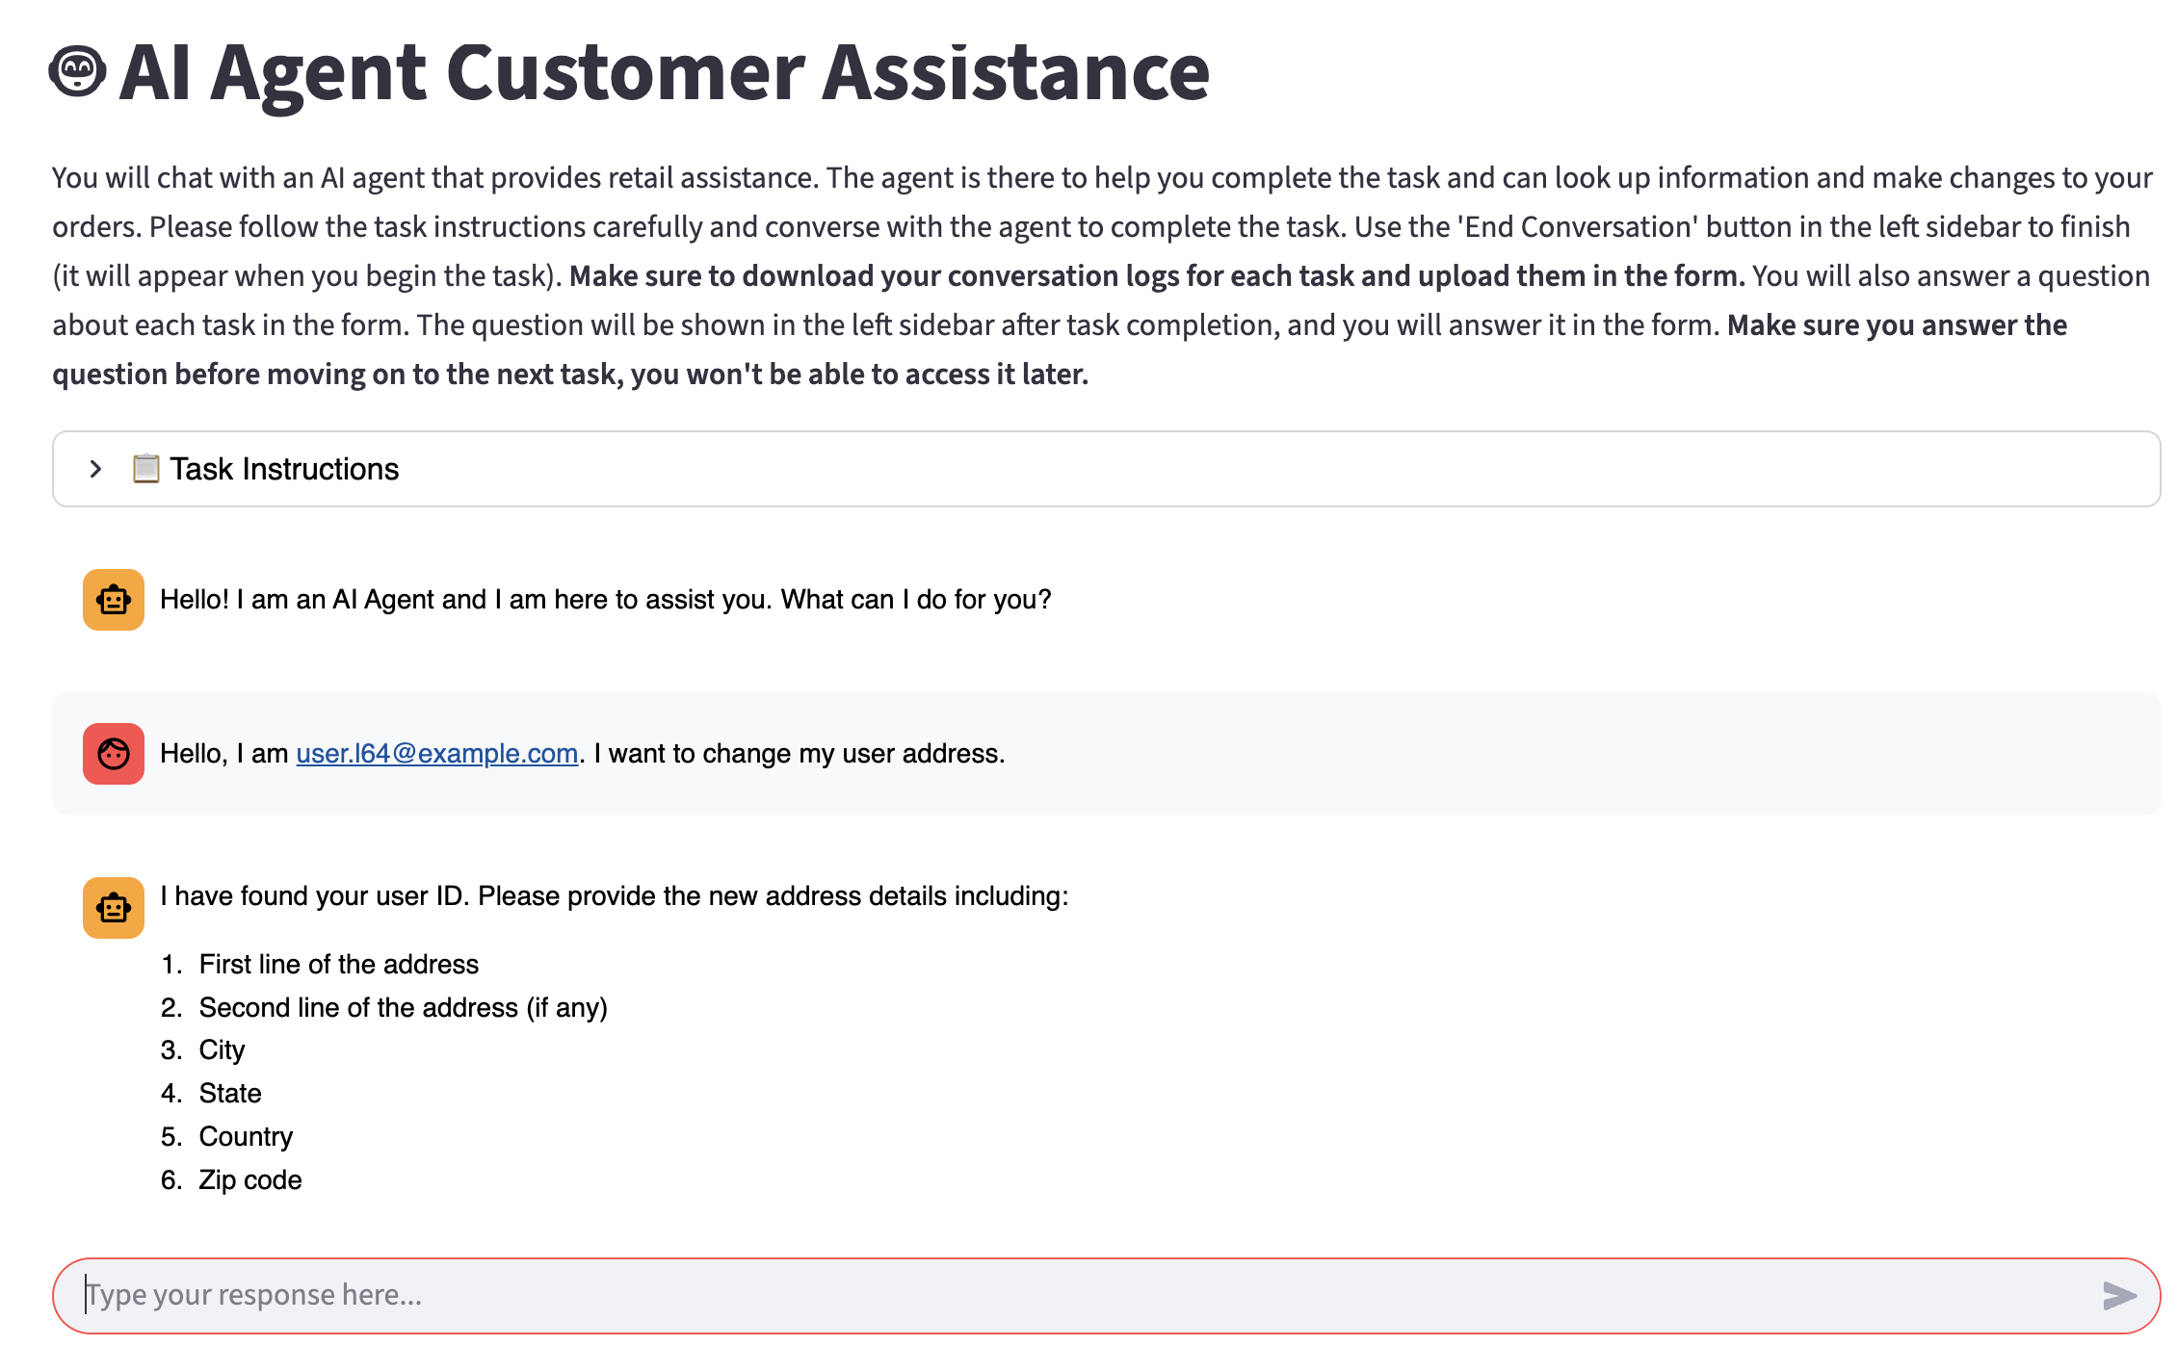
Task: Click the red user face avatar
Action: (x=114, y=754)
